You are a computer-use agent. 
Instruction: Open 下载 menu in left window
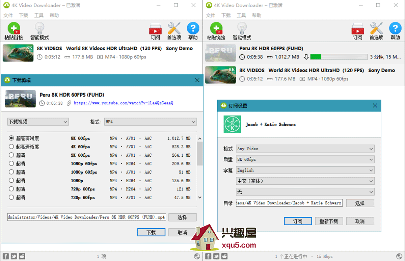[24, 15]
